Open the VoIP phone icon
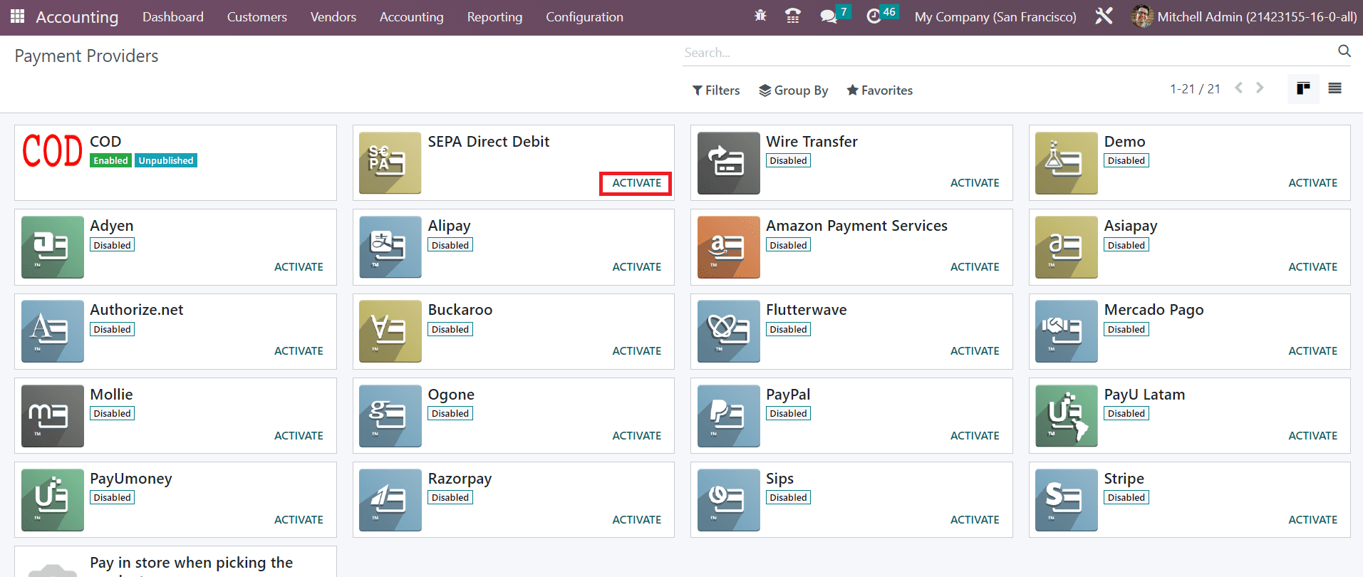The height and width of the screenshot is (577, 1363). tap(792, 16)
